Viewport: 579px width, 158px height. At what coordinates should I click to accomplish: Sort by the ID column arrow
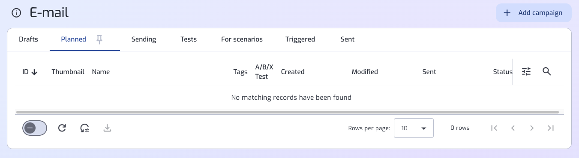click(35, 72)
